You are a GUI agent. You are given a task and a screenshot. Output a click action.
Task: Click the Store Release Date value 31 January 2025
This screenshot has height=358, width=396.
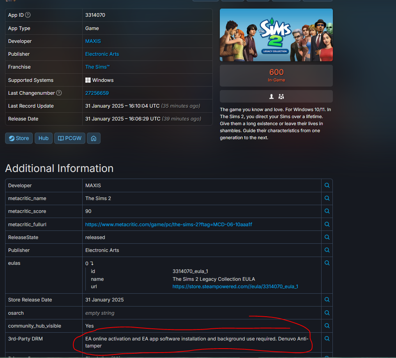104,300
